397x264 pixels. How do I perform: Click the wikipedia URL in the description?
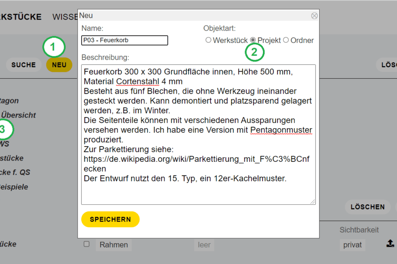click(x=196, y=164)
